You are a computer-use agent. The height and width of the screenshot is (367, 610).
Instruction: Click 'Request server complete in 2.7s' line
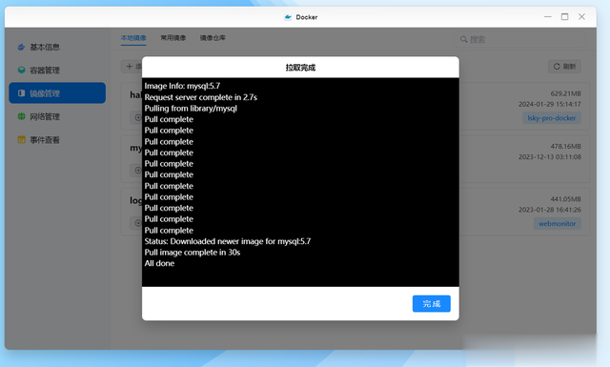[201, 97]
